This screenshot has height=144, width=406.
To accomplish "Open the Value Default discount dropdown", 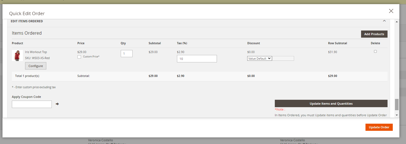I will tap(259, 59).
